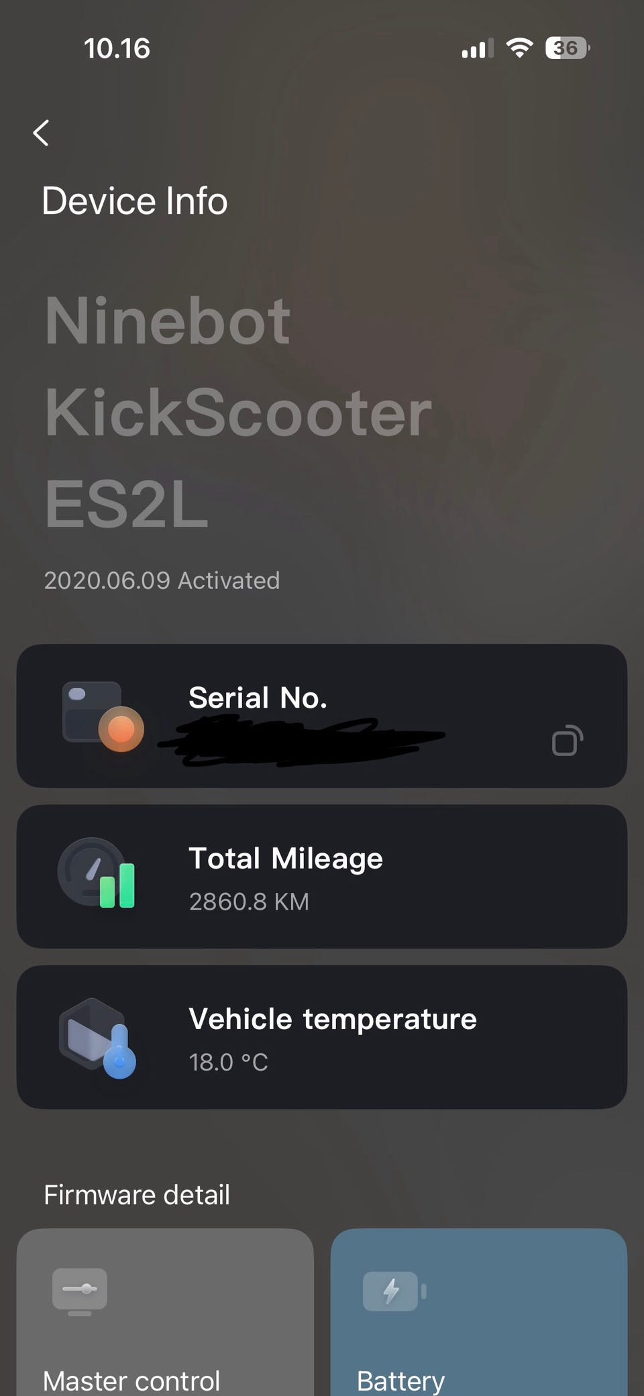
Task: Tap the Total Mileage gauge icon
Action: pos(96,873)
